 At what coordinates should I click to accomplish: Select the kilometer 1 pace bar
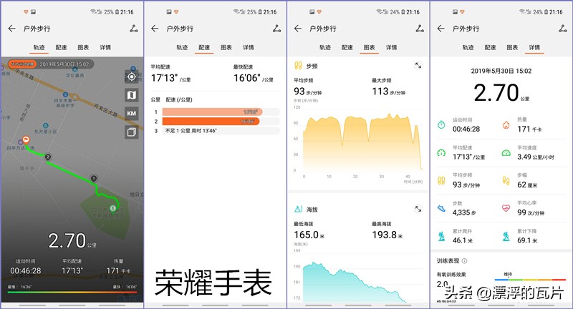[212, 112]
